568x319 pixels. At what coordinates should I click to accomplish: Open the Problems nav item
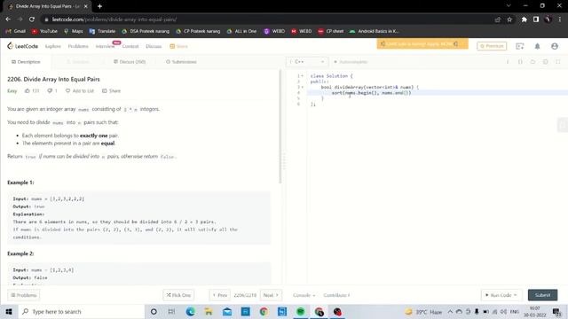pos(78,46)
